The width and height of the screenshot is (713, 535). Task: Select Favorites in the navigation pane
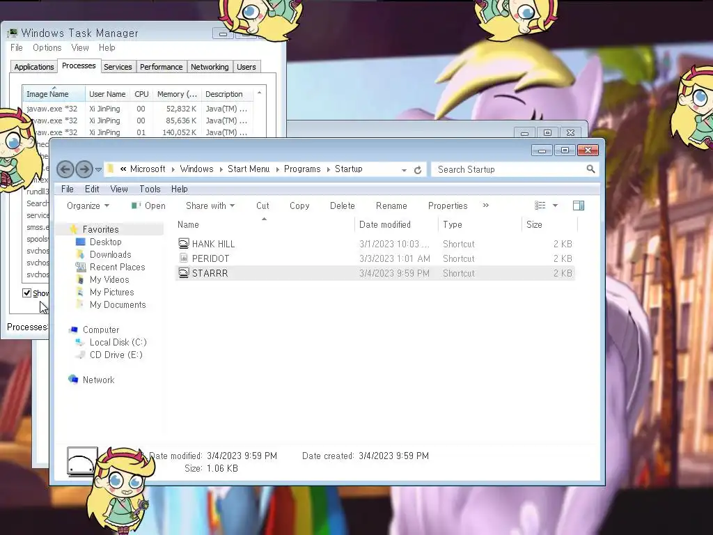tap(100, 229)
